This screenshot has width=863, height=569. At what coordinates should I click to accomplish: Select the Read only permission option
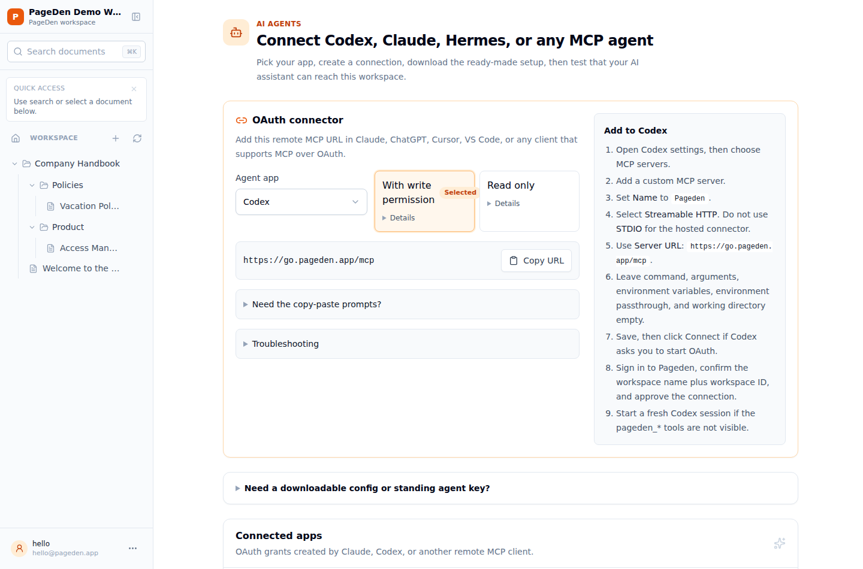pyautogui.click(x=529, y=201)
